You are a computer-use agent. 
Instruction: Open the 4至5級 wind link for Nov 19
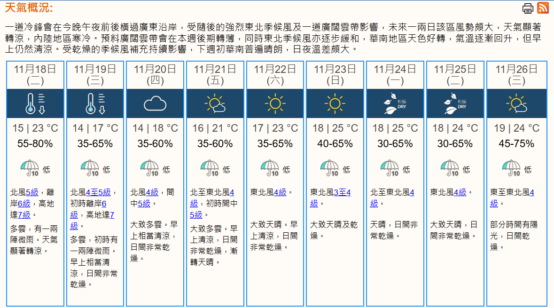pos(98,192)
